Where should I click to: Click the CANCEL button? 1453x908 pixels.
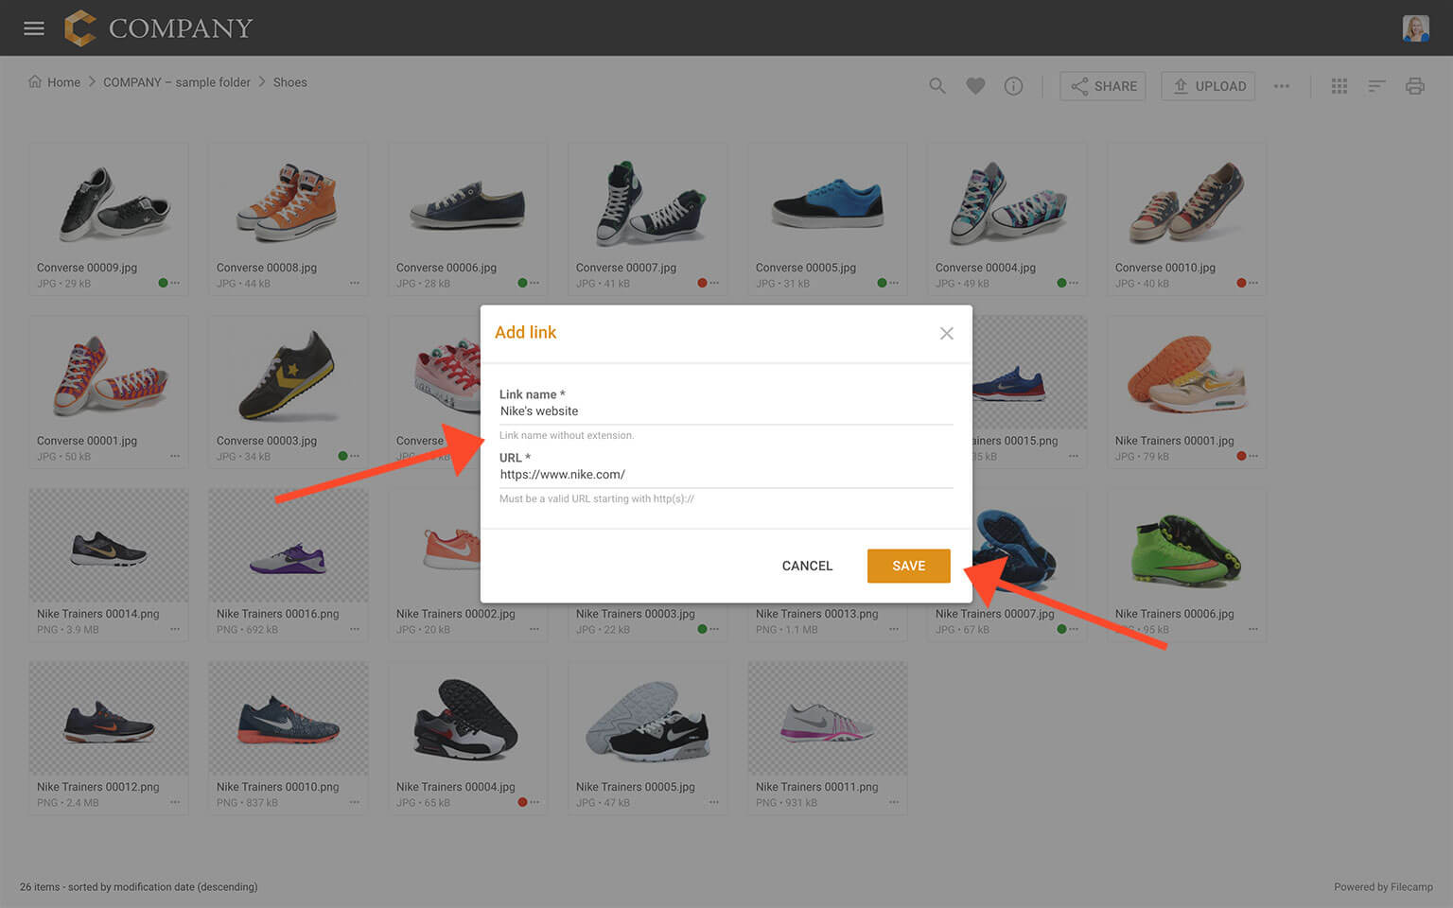[807, 566]
